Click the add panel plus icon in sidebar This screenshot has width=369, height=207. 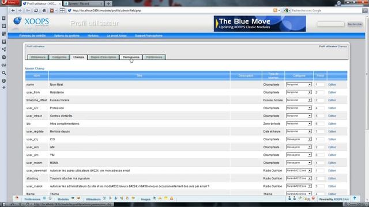coord(4,87)
